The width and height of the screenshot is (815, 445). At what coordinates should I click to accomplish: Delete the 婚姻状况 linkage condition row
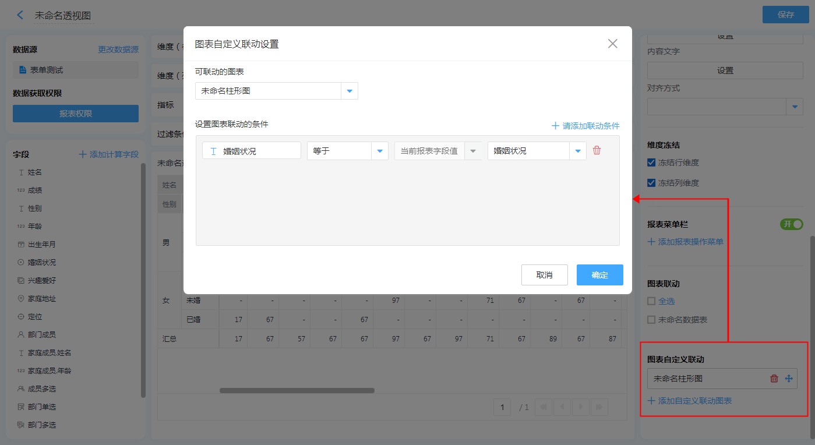pos(597,150)
